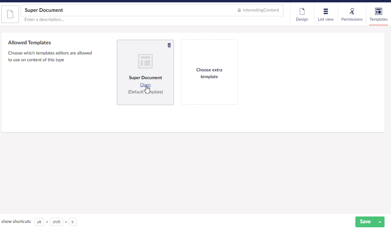Click the lock icon next to interestingContent
Image resolution: width=391 pixels, height=230 pixels.
pos(239,10)
